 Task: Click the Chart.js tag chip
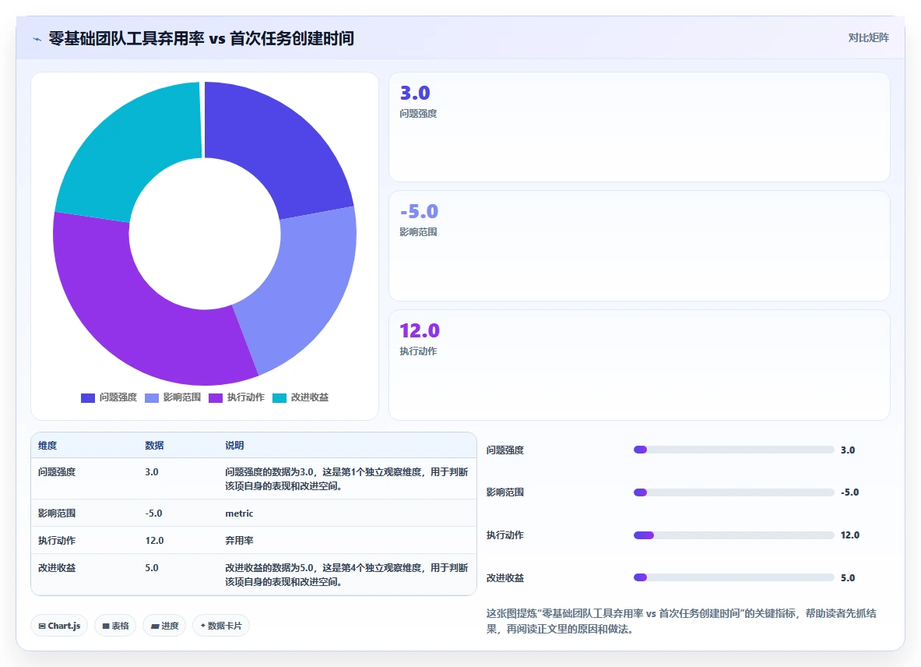[x=59, y=626]
